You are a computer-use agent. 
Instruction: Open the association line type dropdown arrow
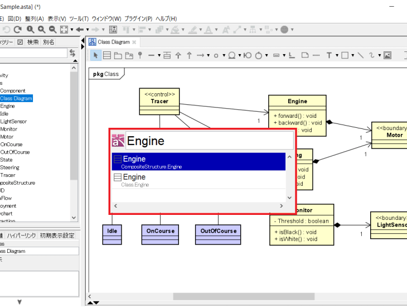click(x=159, y=55)
